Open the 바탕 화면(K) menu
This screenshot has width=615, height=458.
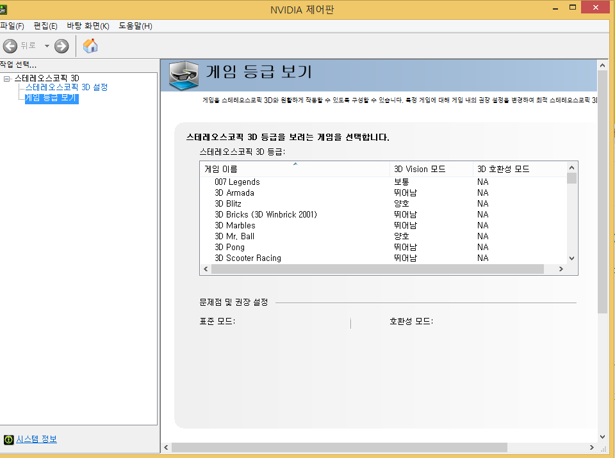[x=88, y=26]
